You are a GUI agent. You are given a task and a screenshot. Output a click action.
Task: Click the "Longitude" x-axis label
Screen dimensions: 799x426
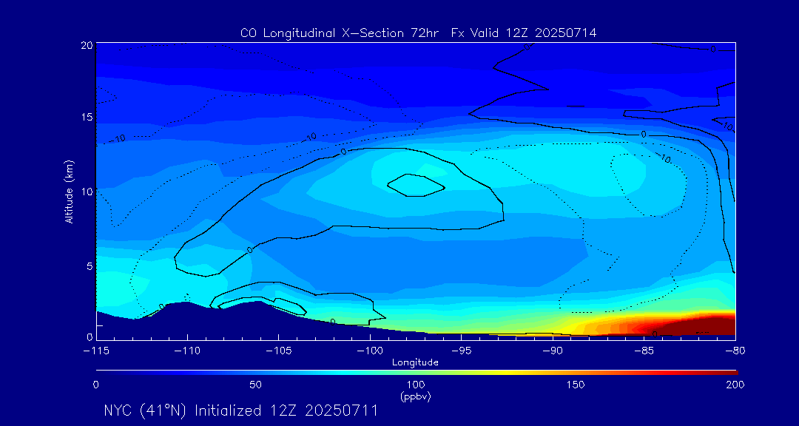(415, 363)
